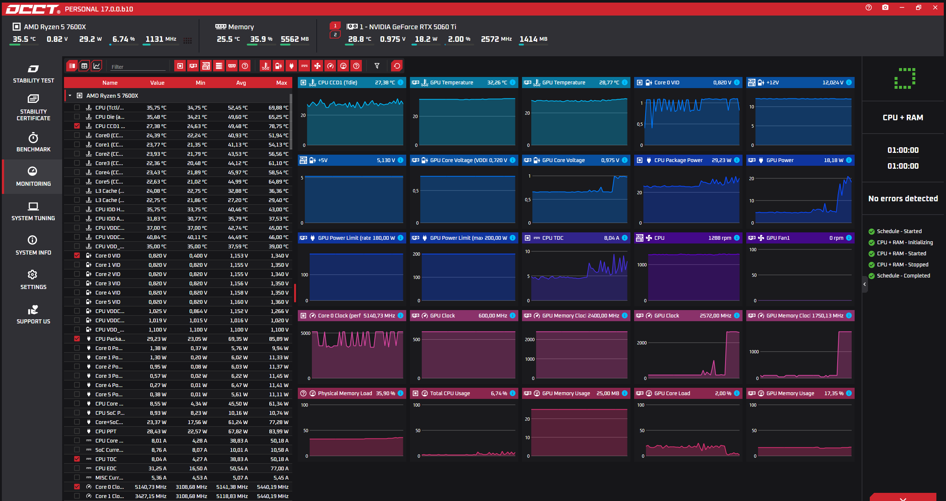Focus the Filter text field
Viewport: 946px width, 501px height.
pyautogui.click(x=138, y=67)
